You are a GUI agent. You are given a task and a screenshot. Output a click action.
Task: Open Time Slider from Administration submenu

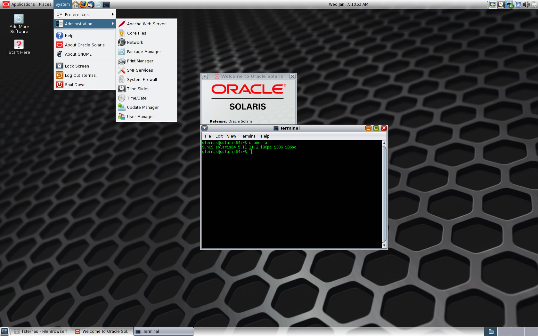(147, 89)
